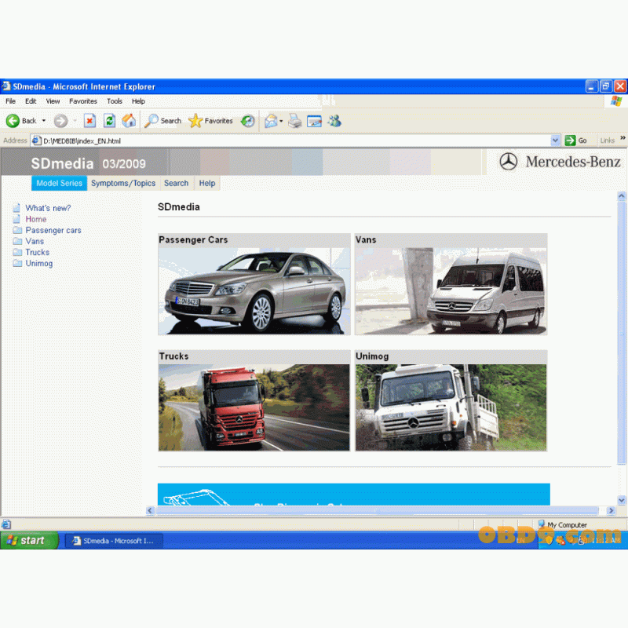Open the What's new? link
Image resolution: width=628 pixels, height=628 pixels.
(x=48, y=208)
